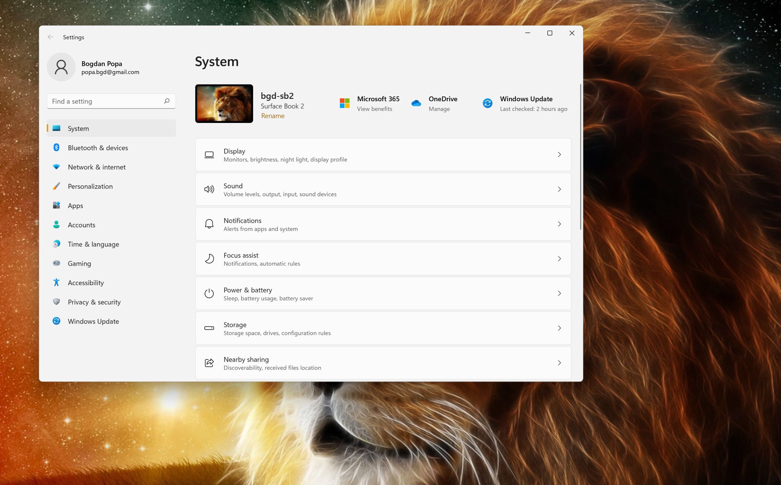
Task: Click the Display laptop icon
Action: (209, 155)
